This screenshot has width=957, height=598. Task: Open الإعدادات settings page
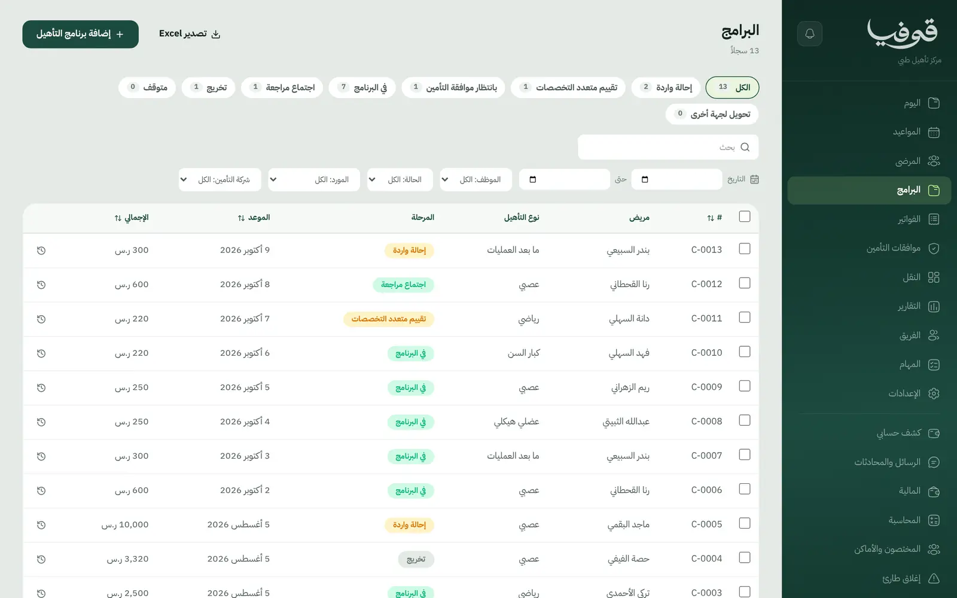click(x=869, y=393)
